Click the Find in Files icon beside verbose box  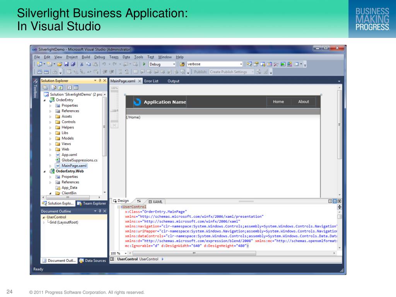(x=182, y=64)
